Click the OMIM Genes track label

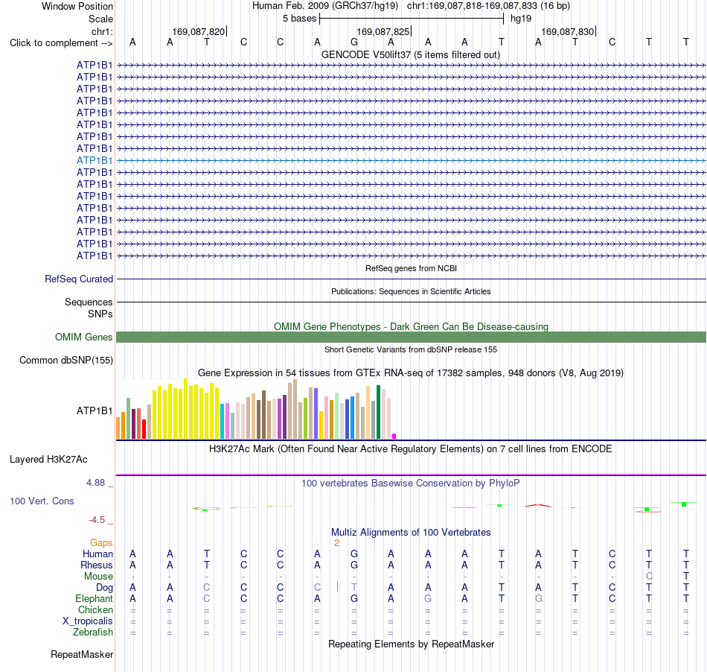click(x=83, y=337)
